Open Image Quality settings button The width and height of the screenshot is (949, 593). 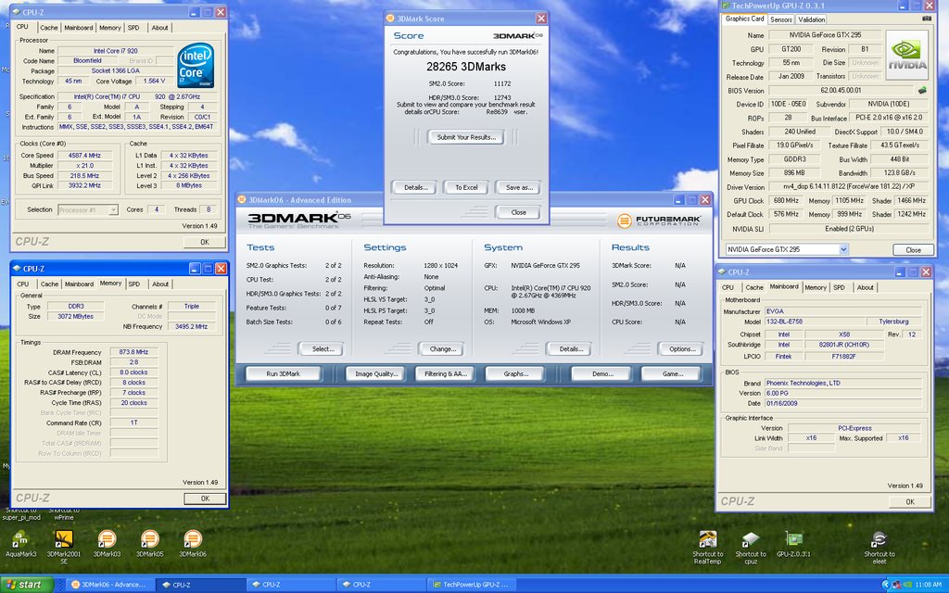(x=376, y=374)
